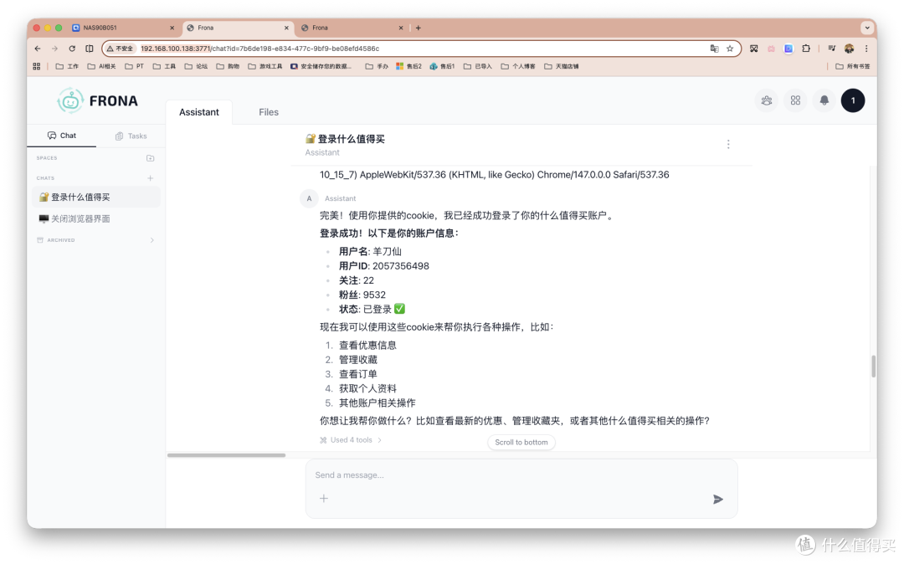This screenshot has width=904, height=564.
Task: Open the user avatar labeled 1
Action: [x=853, y=100]
